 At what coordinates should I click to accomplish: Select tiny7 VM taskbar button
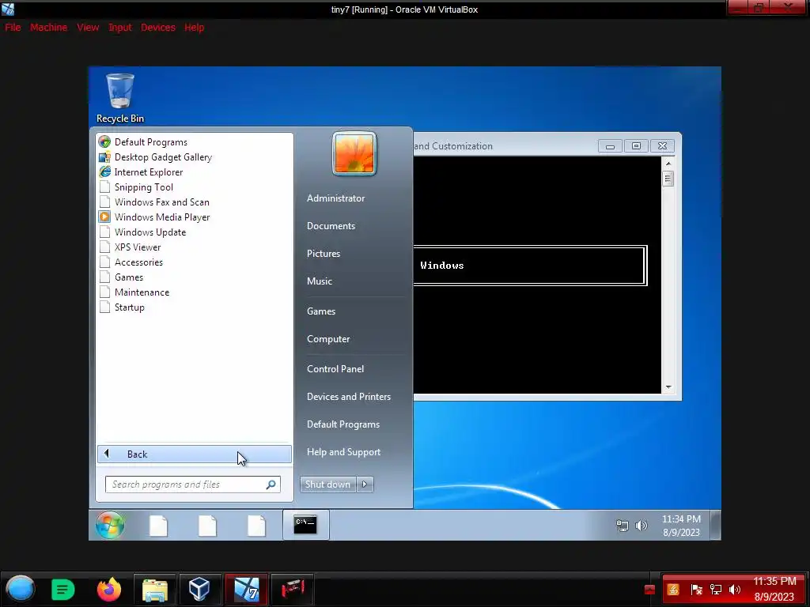[246, 589]
